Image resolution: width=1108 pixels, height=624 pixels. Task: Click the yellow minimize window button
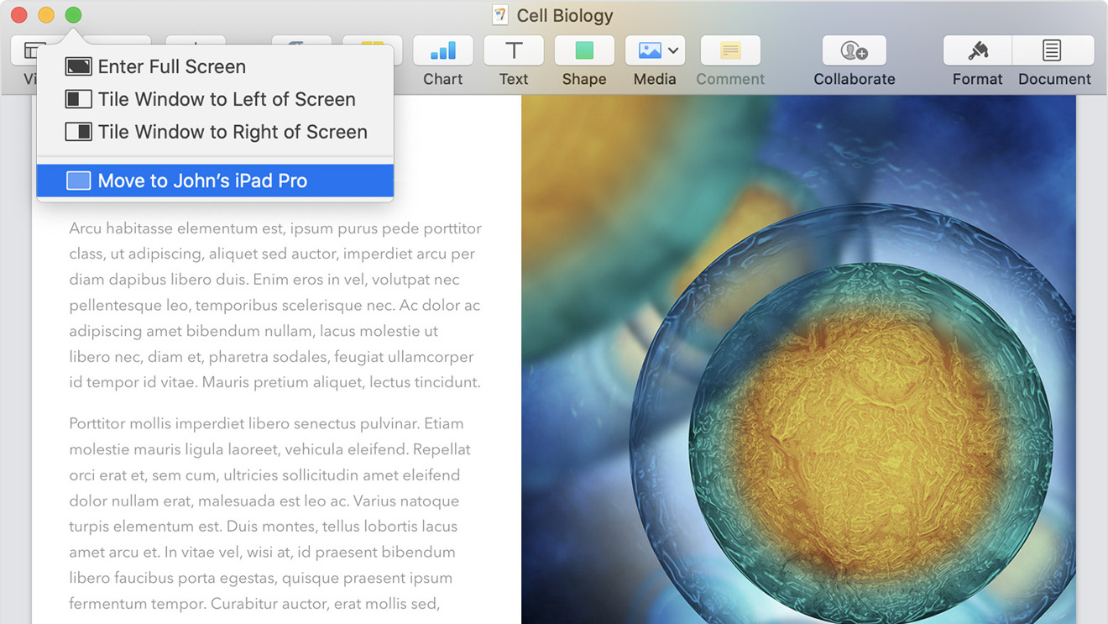(x=46, y=15)
